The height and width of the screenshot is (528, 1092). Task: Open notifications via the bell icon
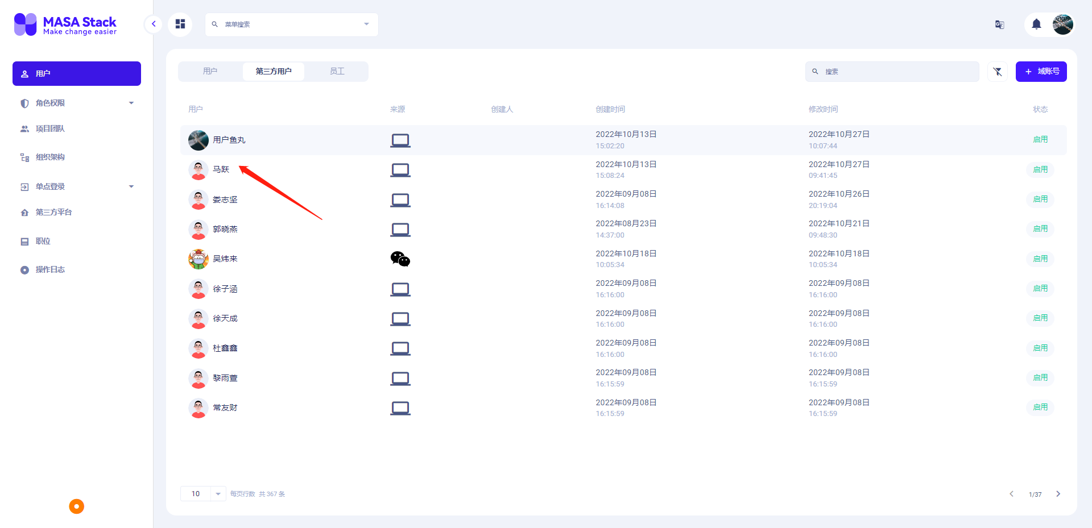coord(1036,24)
